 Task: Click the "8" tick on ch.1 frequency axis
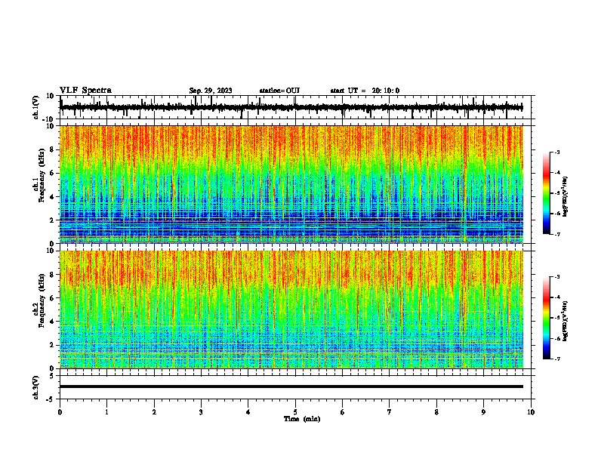(x=53, y=149)
